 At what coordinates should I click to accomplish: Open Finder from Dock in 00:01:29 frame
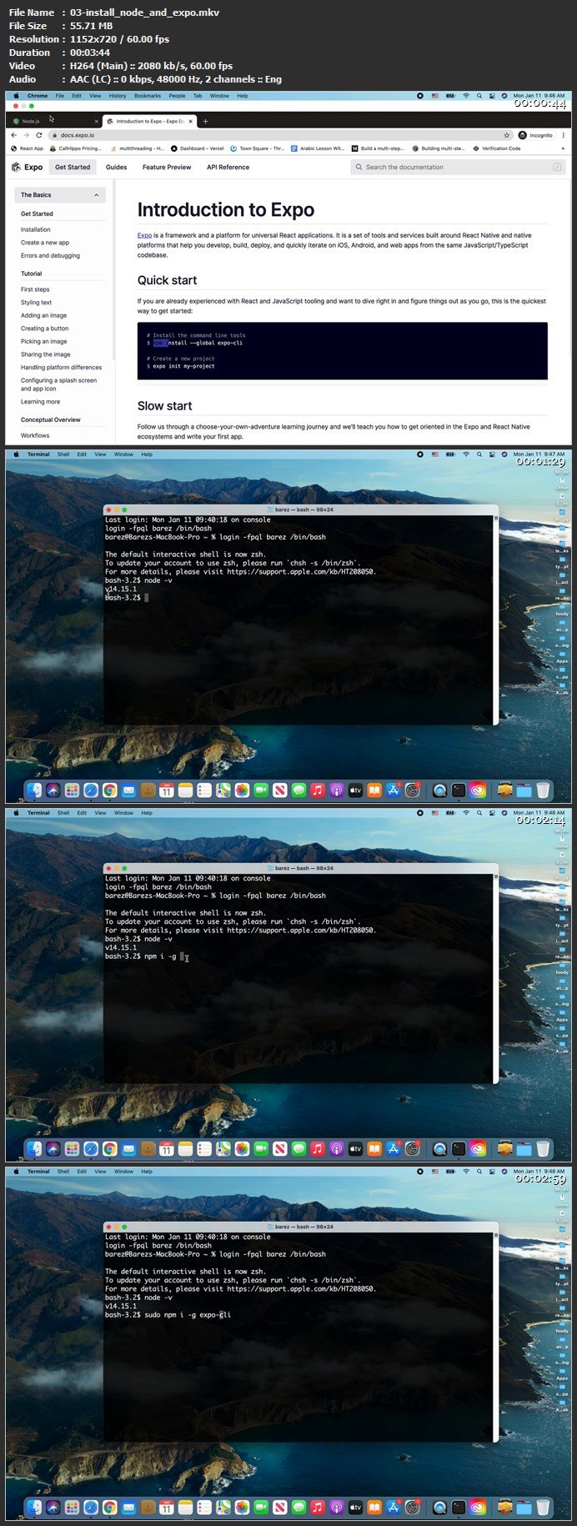[34, 790]
